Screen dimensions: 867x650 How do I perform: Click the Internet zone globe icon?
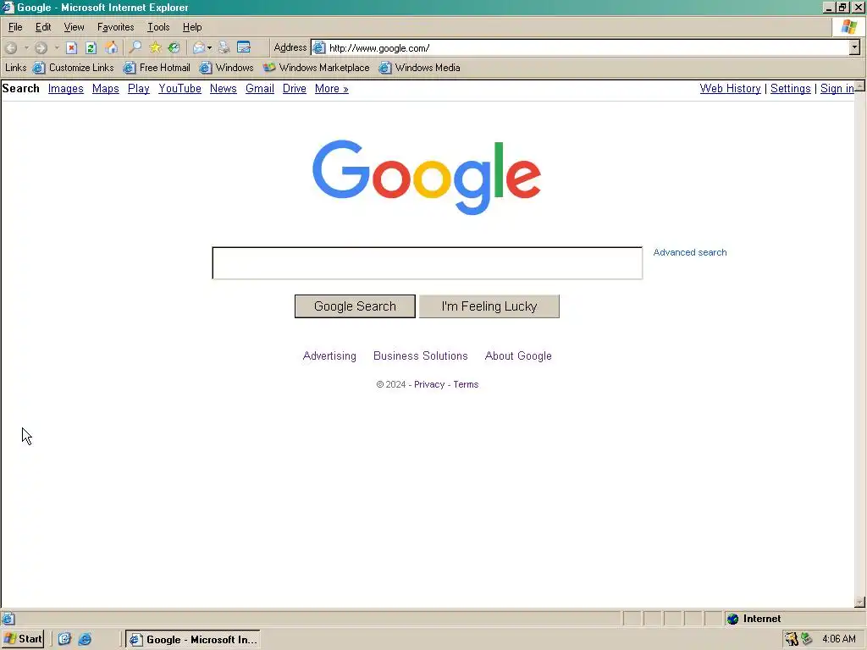tap(732, 619)
